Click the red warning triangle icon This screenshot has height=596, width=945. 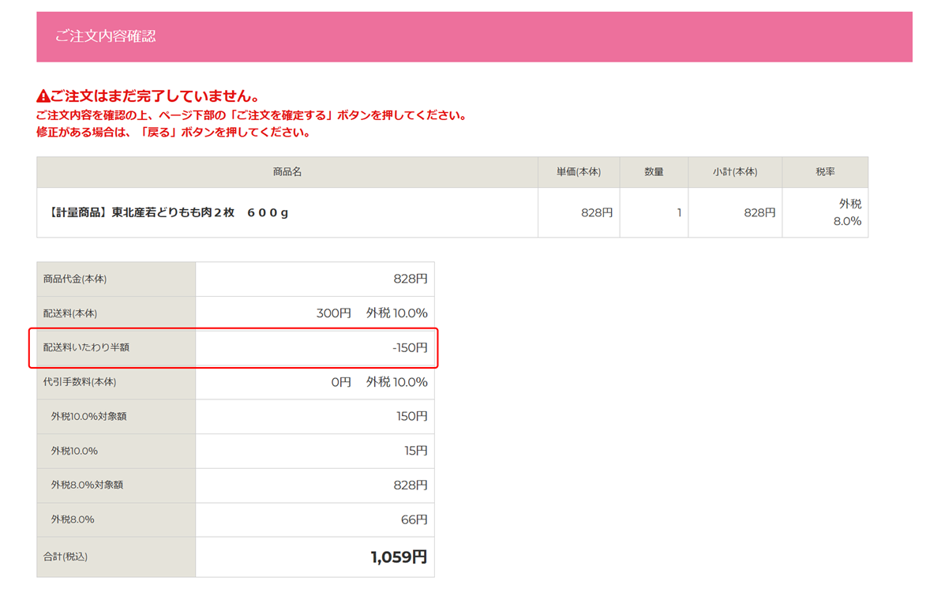point(43,97)
